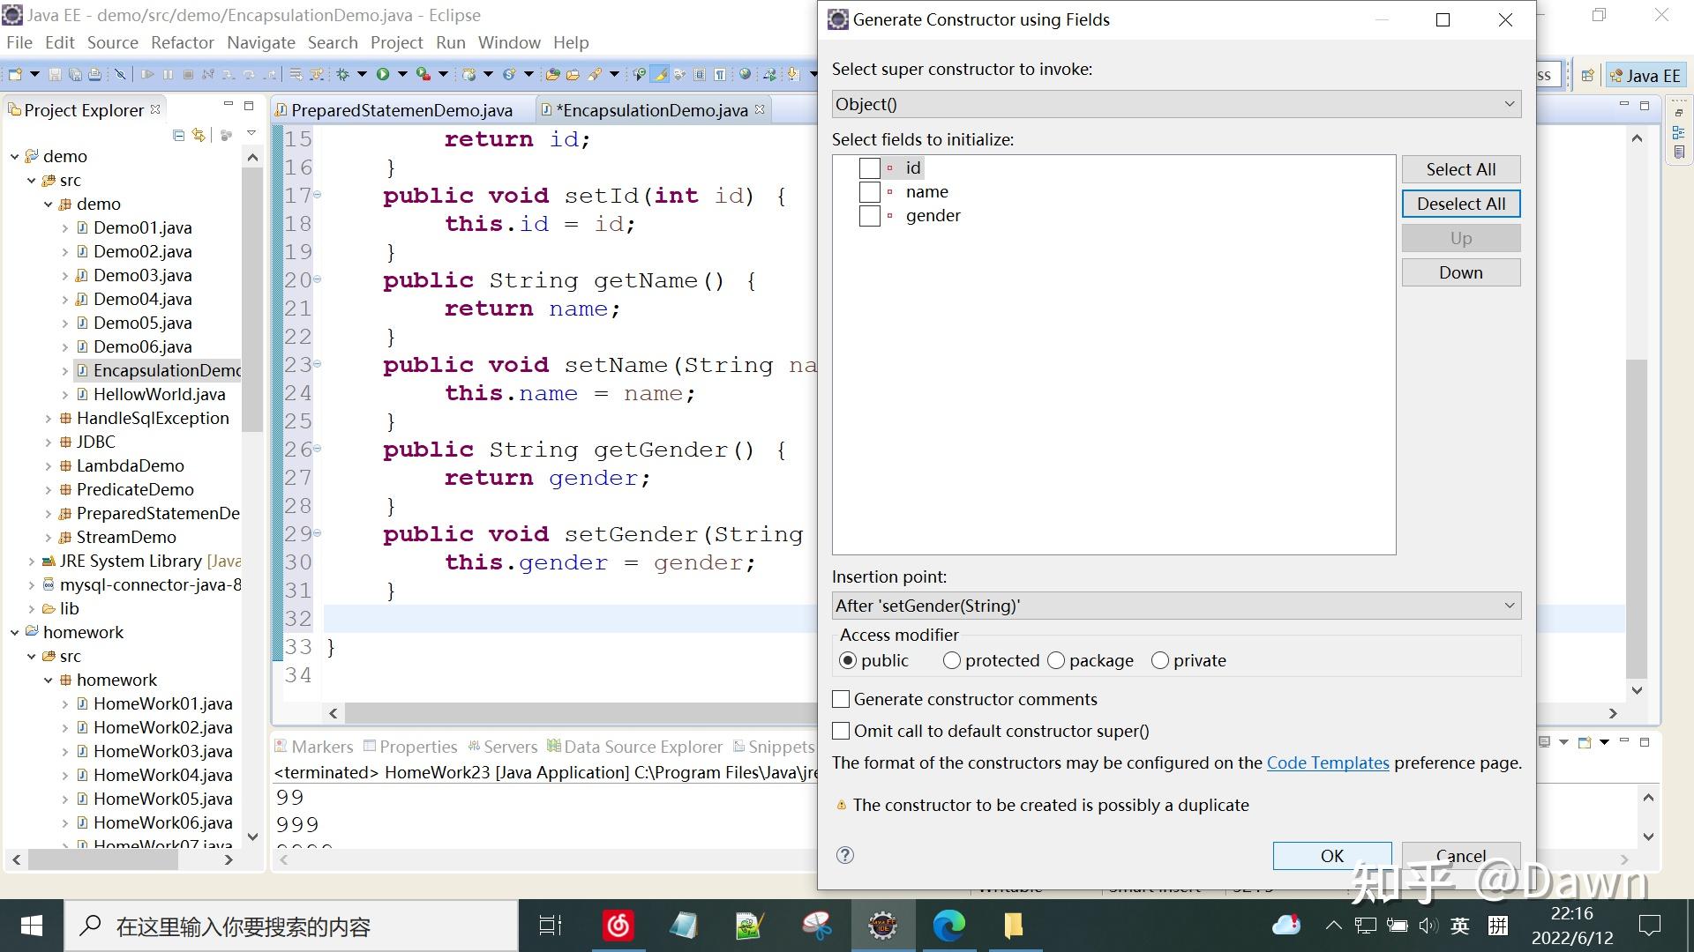
Task: Click the editor vertical scrollbar thumb
Action: click(1637, 518)
